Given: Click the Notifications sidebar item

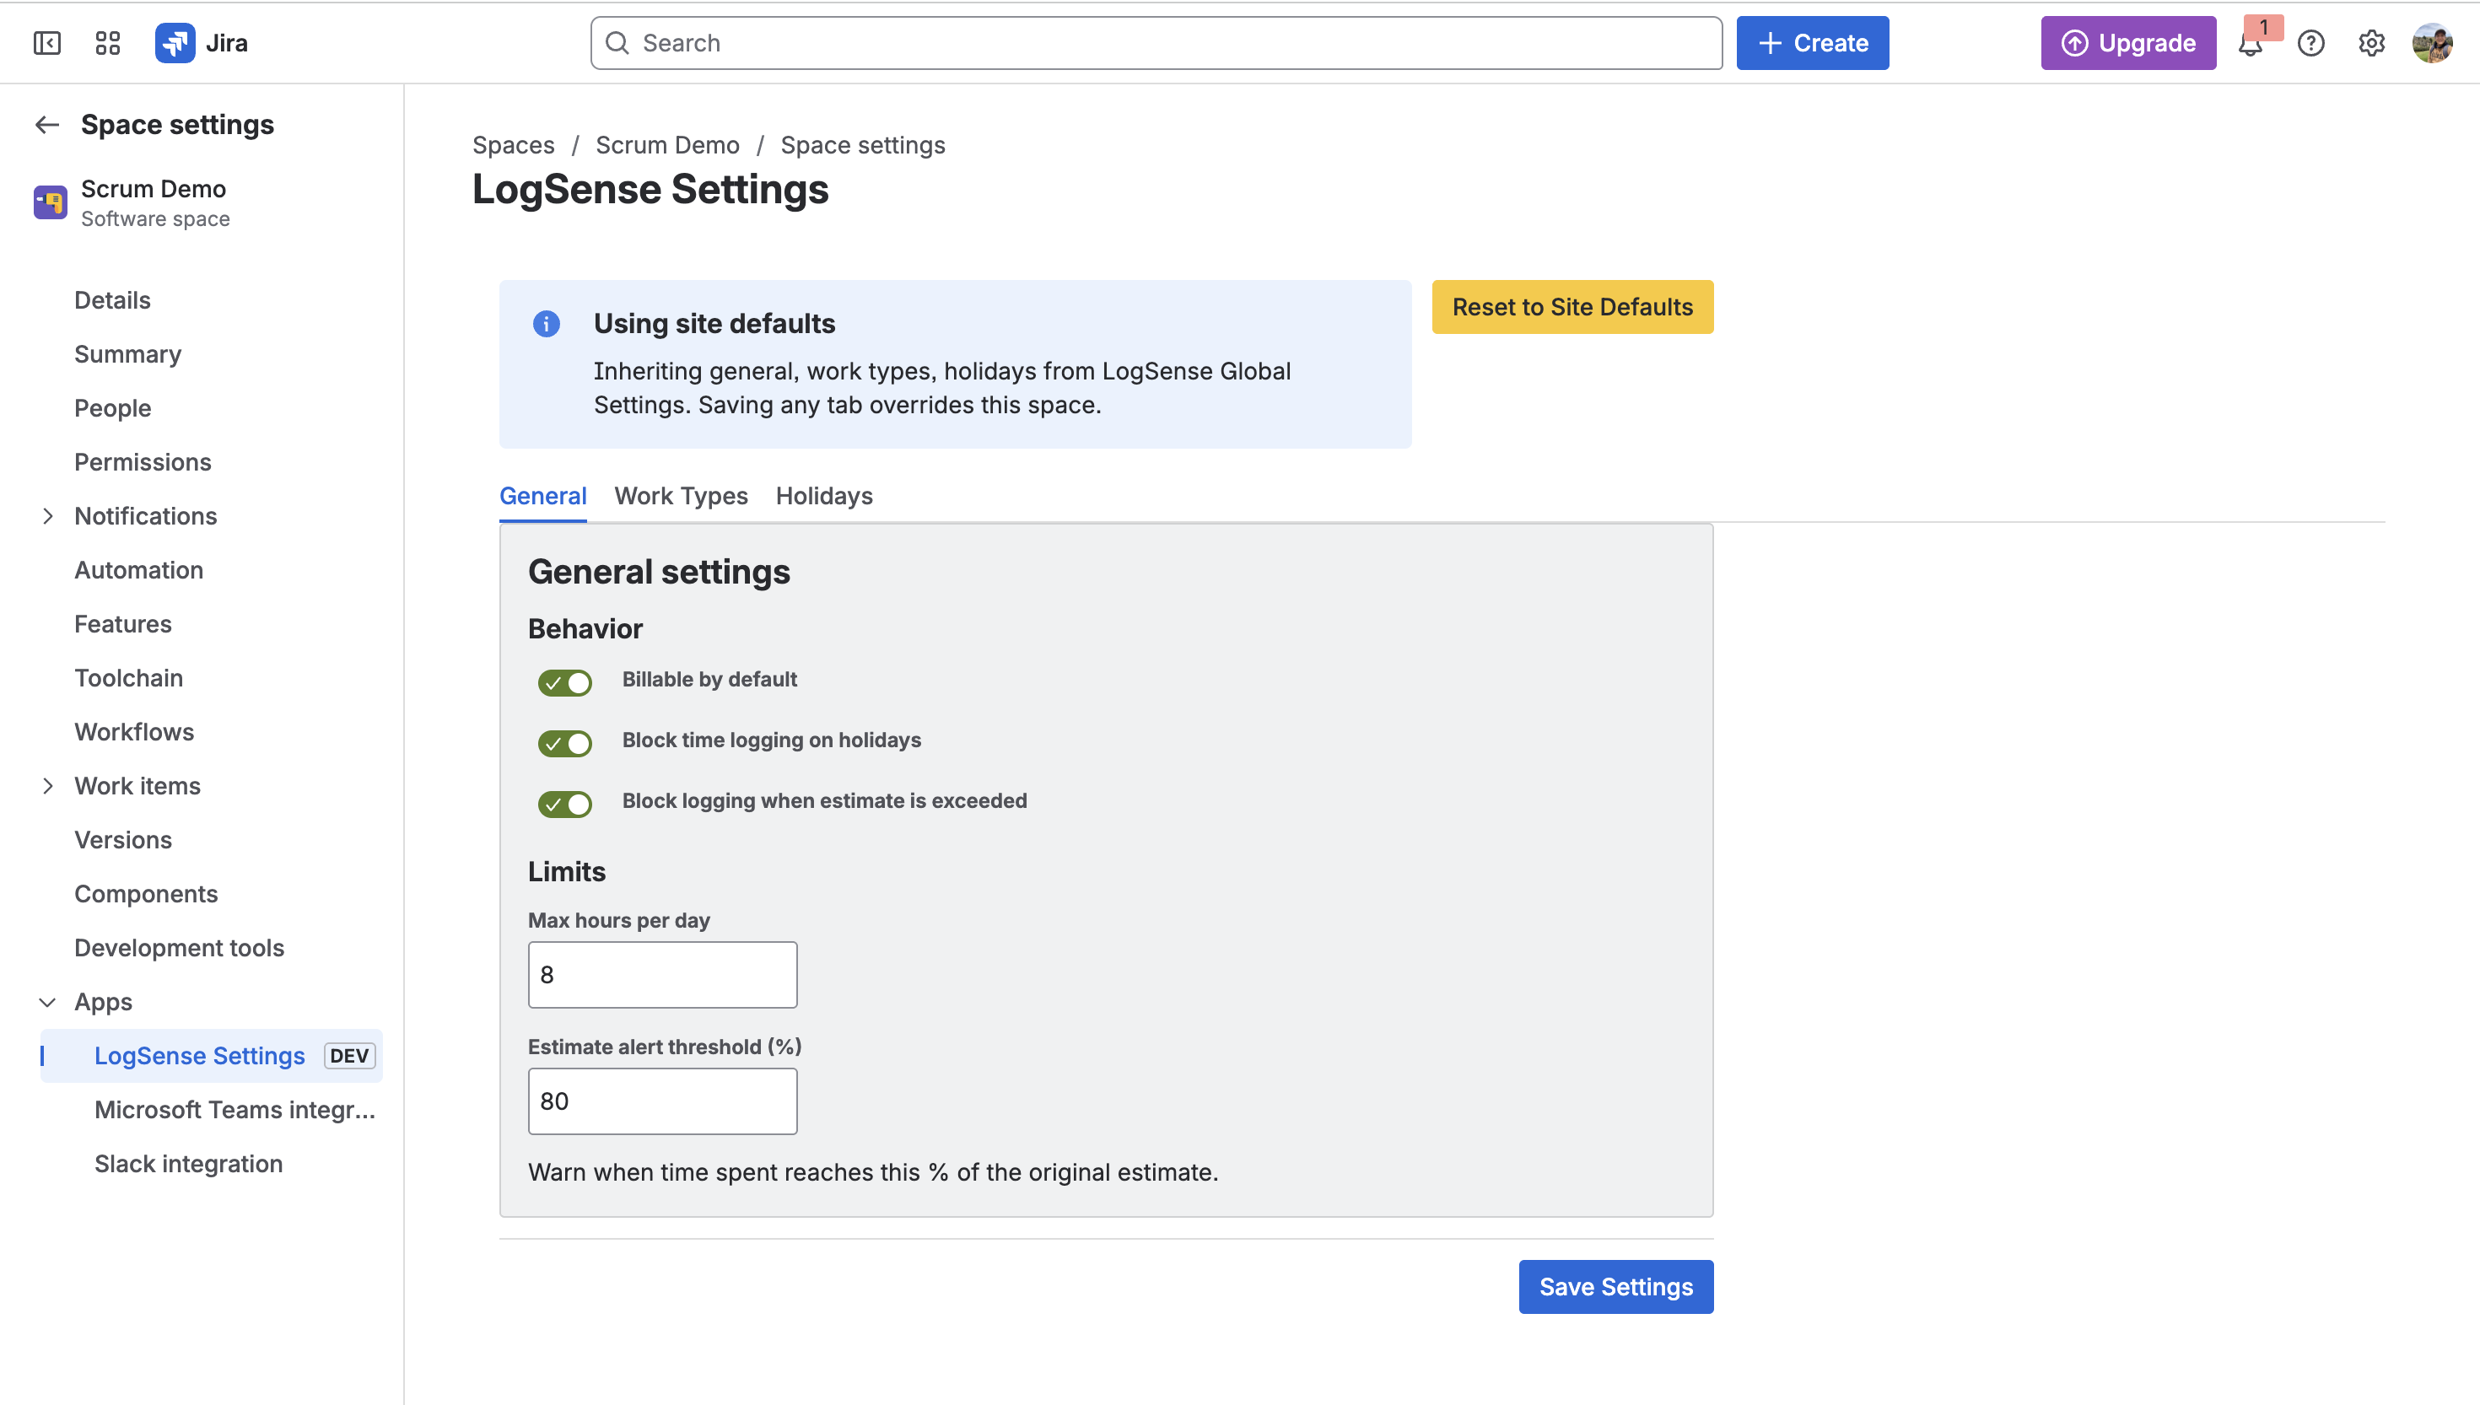Looking at the screenshot, I should (146, 516).
